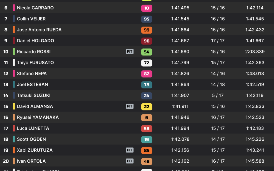
Task: Click the teal number 19 badge
Action: tap(147, 139)
